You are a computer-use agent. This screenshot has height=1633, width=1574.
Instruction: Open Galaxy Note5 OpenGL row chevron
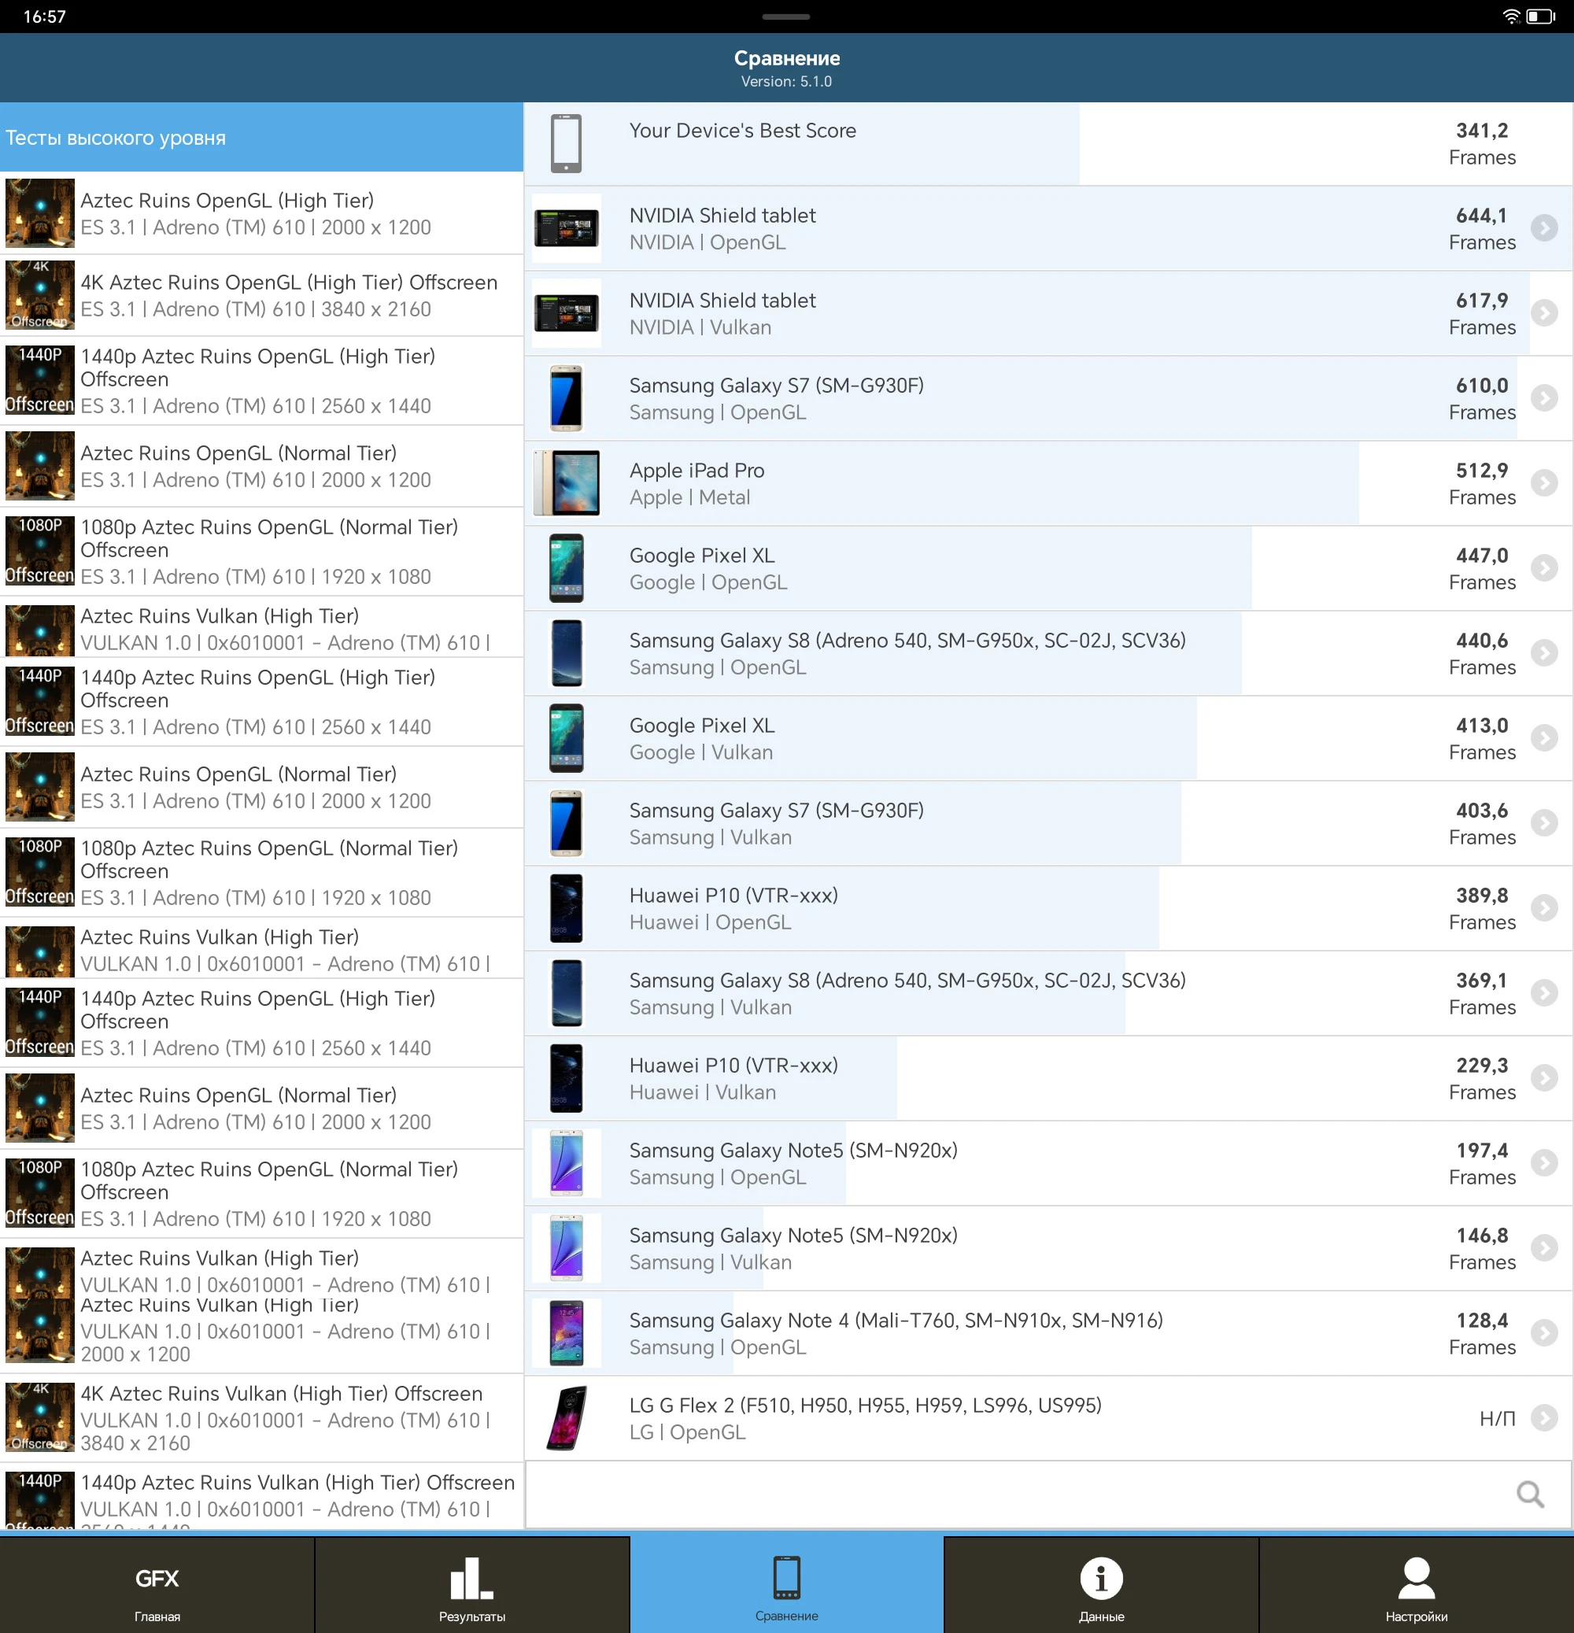tap(1544, 1163)
